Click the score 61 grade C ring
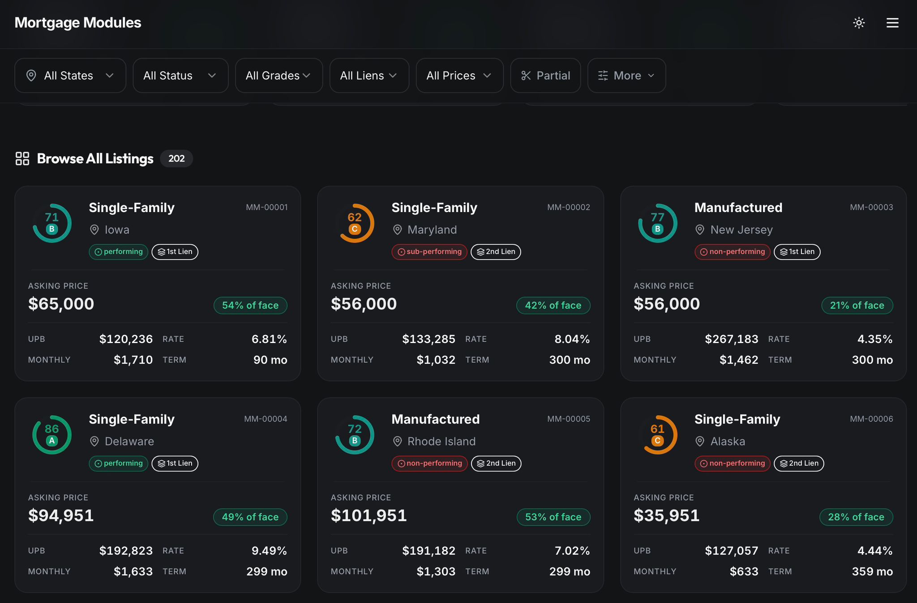 (657, 435)
